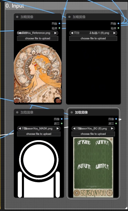Click 图像 output dot on the SeasonYou_BG node

[x=116, y=119]
